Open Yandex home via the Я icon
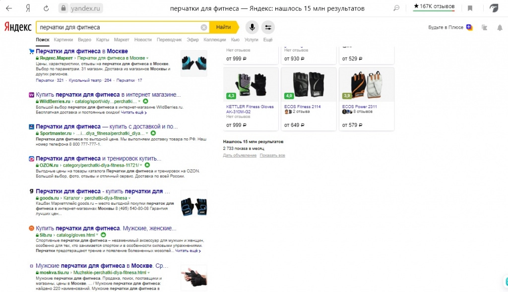Viewport: 508px width, 292px height. coord(28,8)
